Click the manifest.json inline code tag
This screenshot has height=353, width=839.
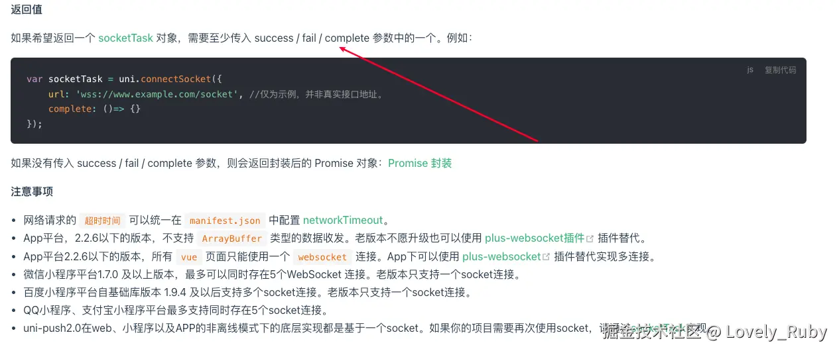225,221
